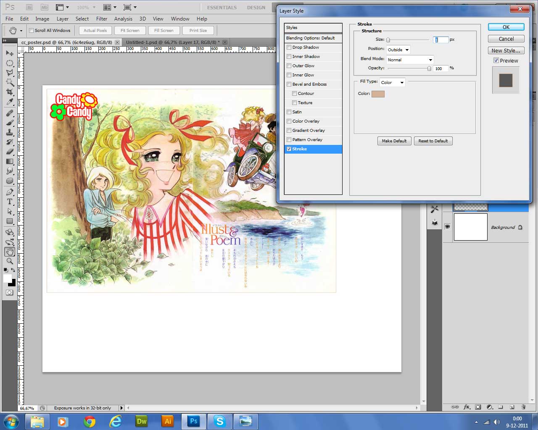Select the Eyedropper tool

[x=10, y=102]
